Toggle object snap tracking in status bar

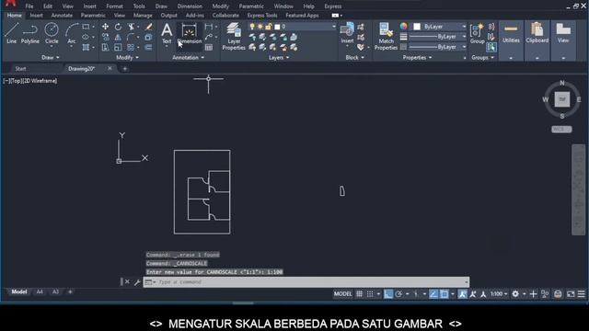pos(433,294)
